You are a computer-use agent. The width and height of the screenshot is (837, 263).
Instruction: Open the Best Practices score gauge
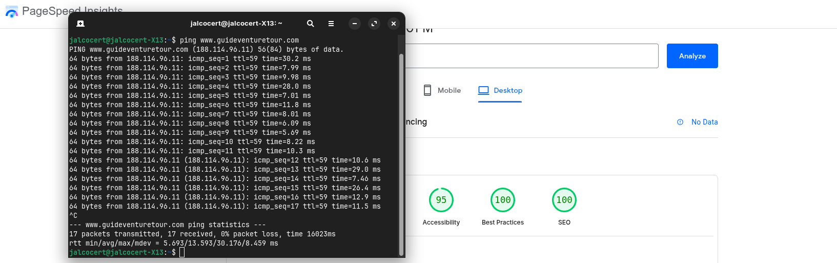click(x=503, y=200)
